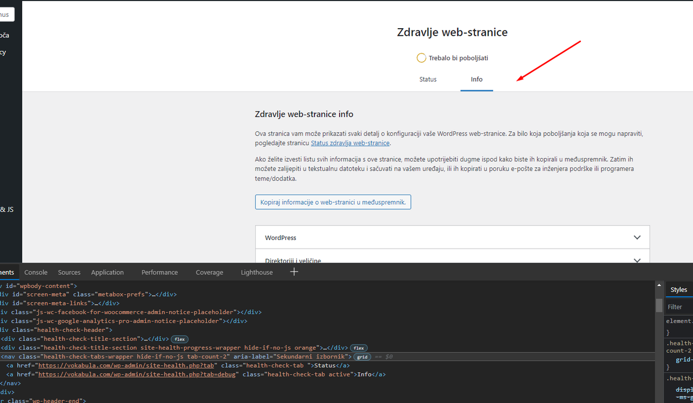Click the Status text inside the anchor element
Viewport: 693px width, 403px height.
coord(324,366)
